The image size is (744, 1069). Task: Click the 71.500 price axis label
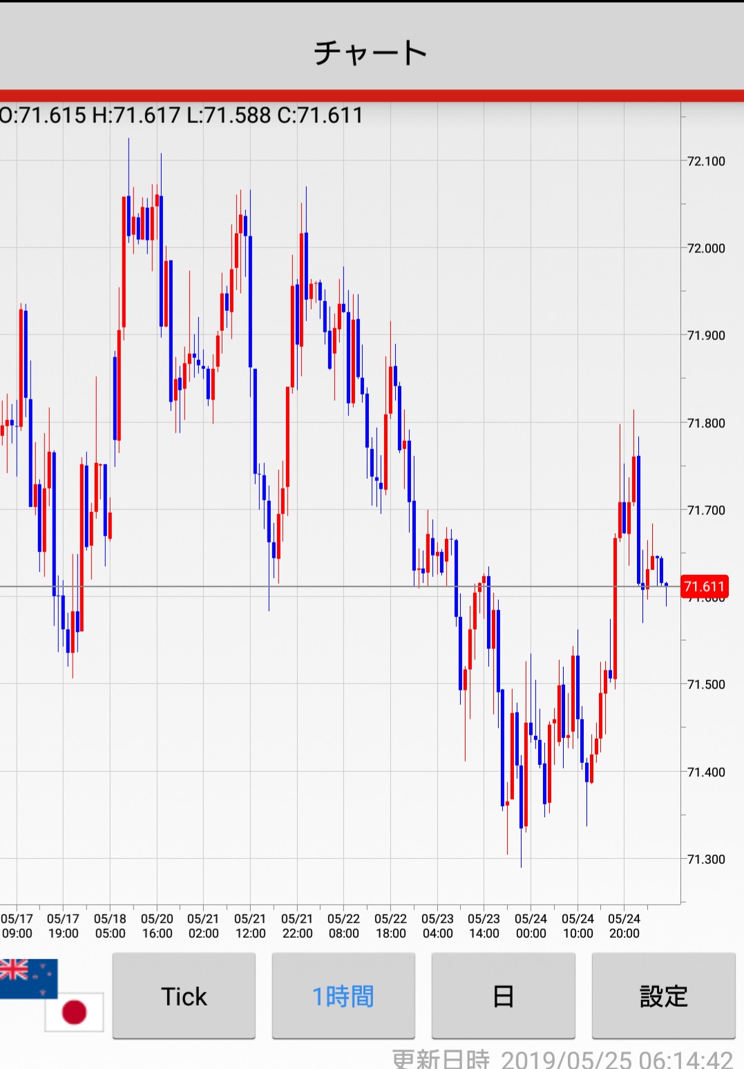[706, 684]
